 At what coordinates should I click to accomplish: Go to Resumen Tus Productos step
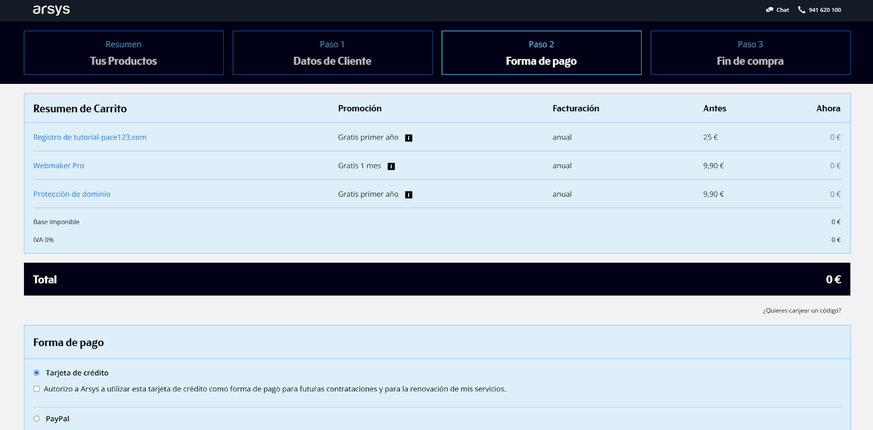point(124,53)
